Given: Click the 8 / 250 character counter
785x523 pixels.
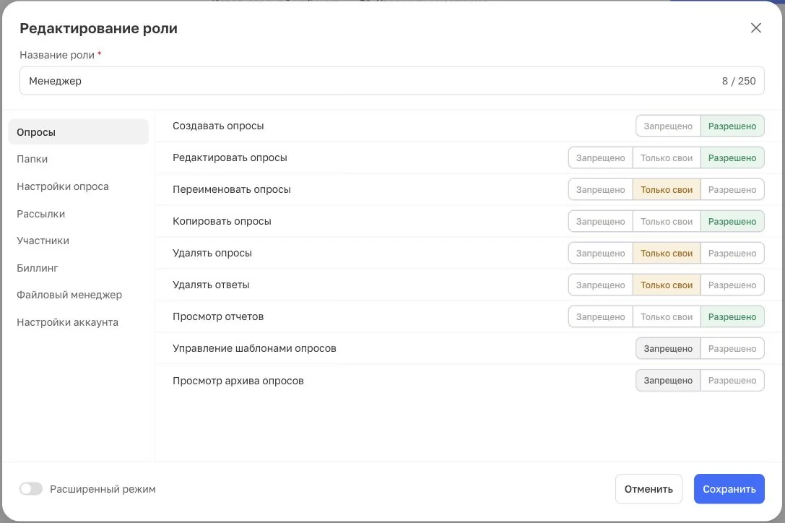Looking at the screenshot, I should point(739,81).
